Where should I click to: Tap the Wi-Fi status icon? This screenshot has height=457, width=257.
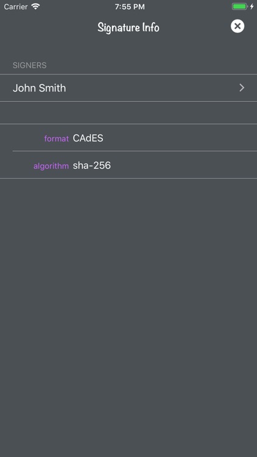coord(35,7)
